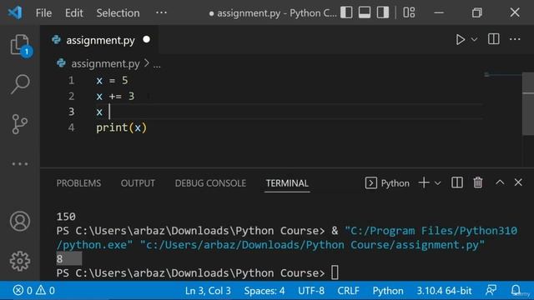Switch to the DEBUG CONSOLE tab
Image resolution: width=534 pixels, height=300 pixels.
point(210,183)
